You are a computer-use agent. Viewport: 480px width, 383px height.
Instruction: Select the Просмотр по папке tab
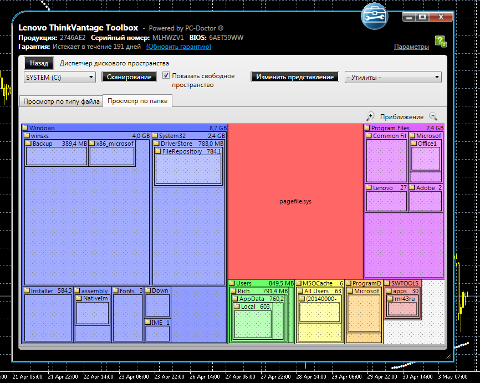(x=137, y=101)
